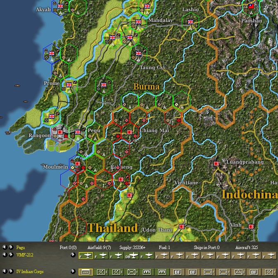Go to next land unit after IV Indian Corps

[11, 271]
